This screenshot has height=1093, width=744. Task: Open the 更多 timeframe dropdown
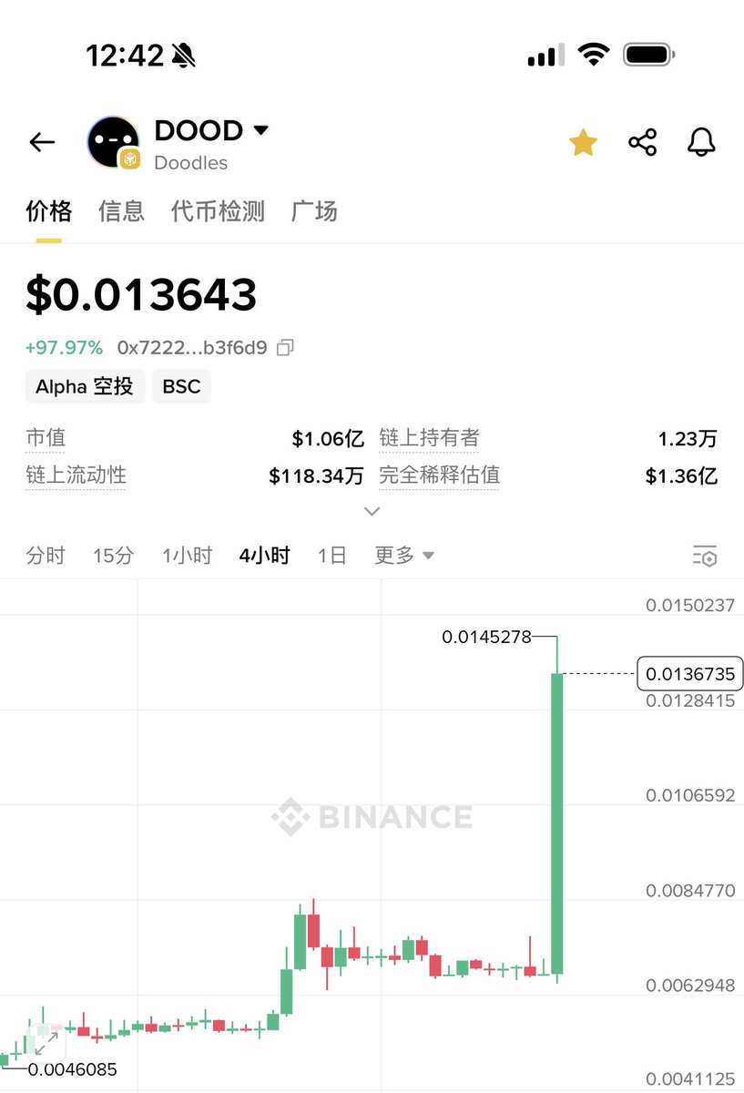click(x=403, y=556)
